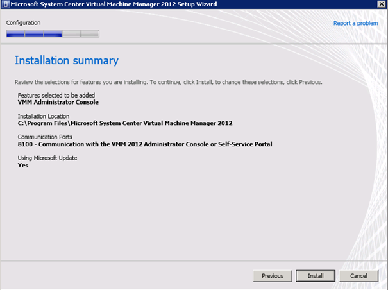Select the Installation summary heading

click(x=67, y=60)
